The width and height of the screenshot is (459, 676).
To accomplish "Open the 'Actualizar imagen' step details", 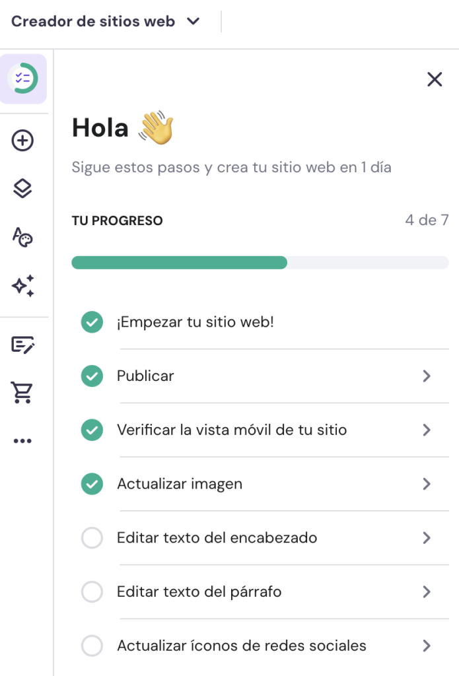I will point(426,484).
